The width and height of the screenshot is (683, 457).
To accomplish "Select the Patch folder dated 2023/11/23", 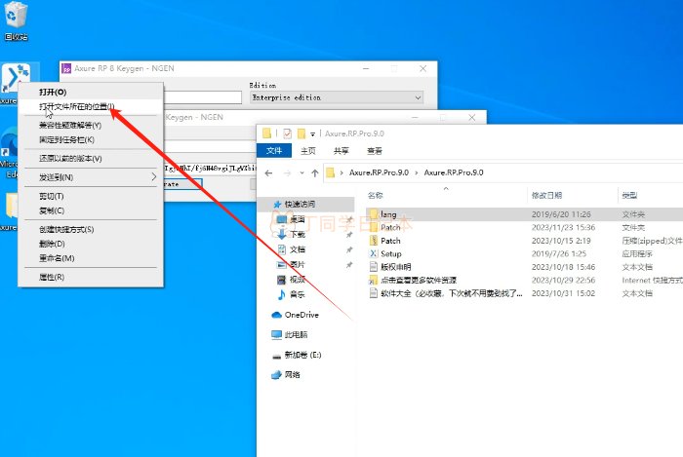I will click(524, 227).
